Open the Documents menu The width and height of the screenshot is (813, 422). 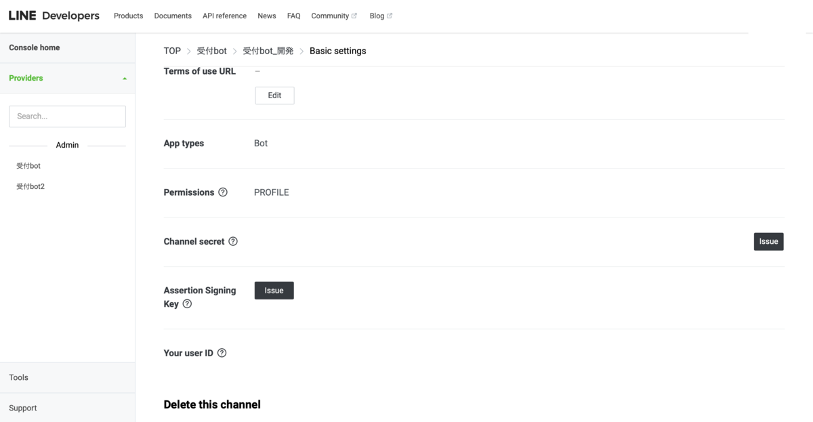coord(173,16)
